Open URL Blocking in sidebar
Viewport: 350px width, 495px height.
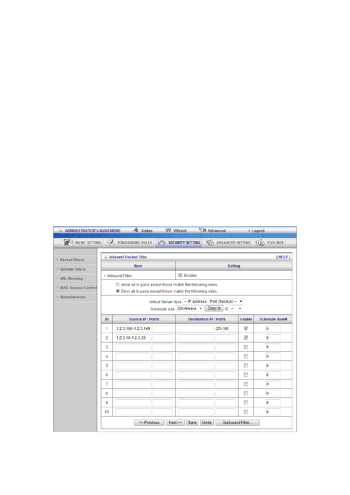click(72, 279)
